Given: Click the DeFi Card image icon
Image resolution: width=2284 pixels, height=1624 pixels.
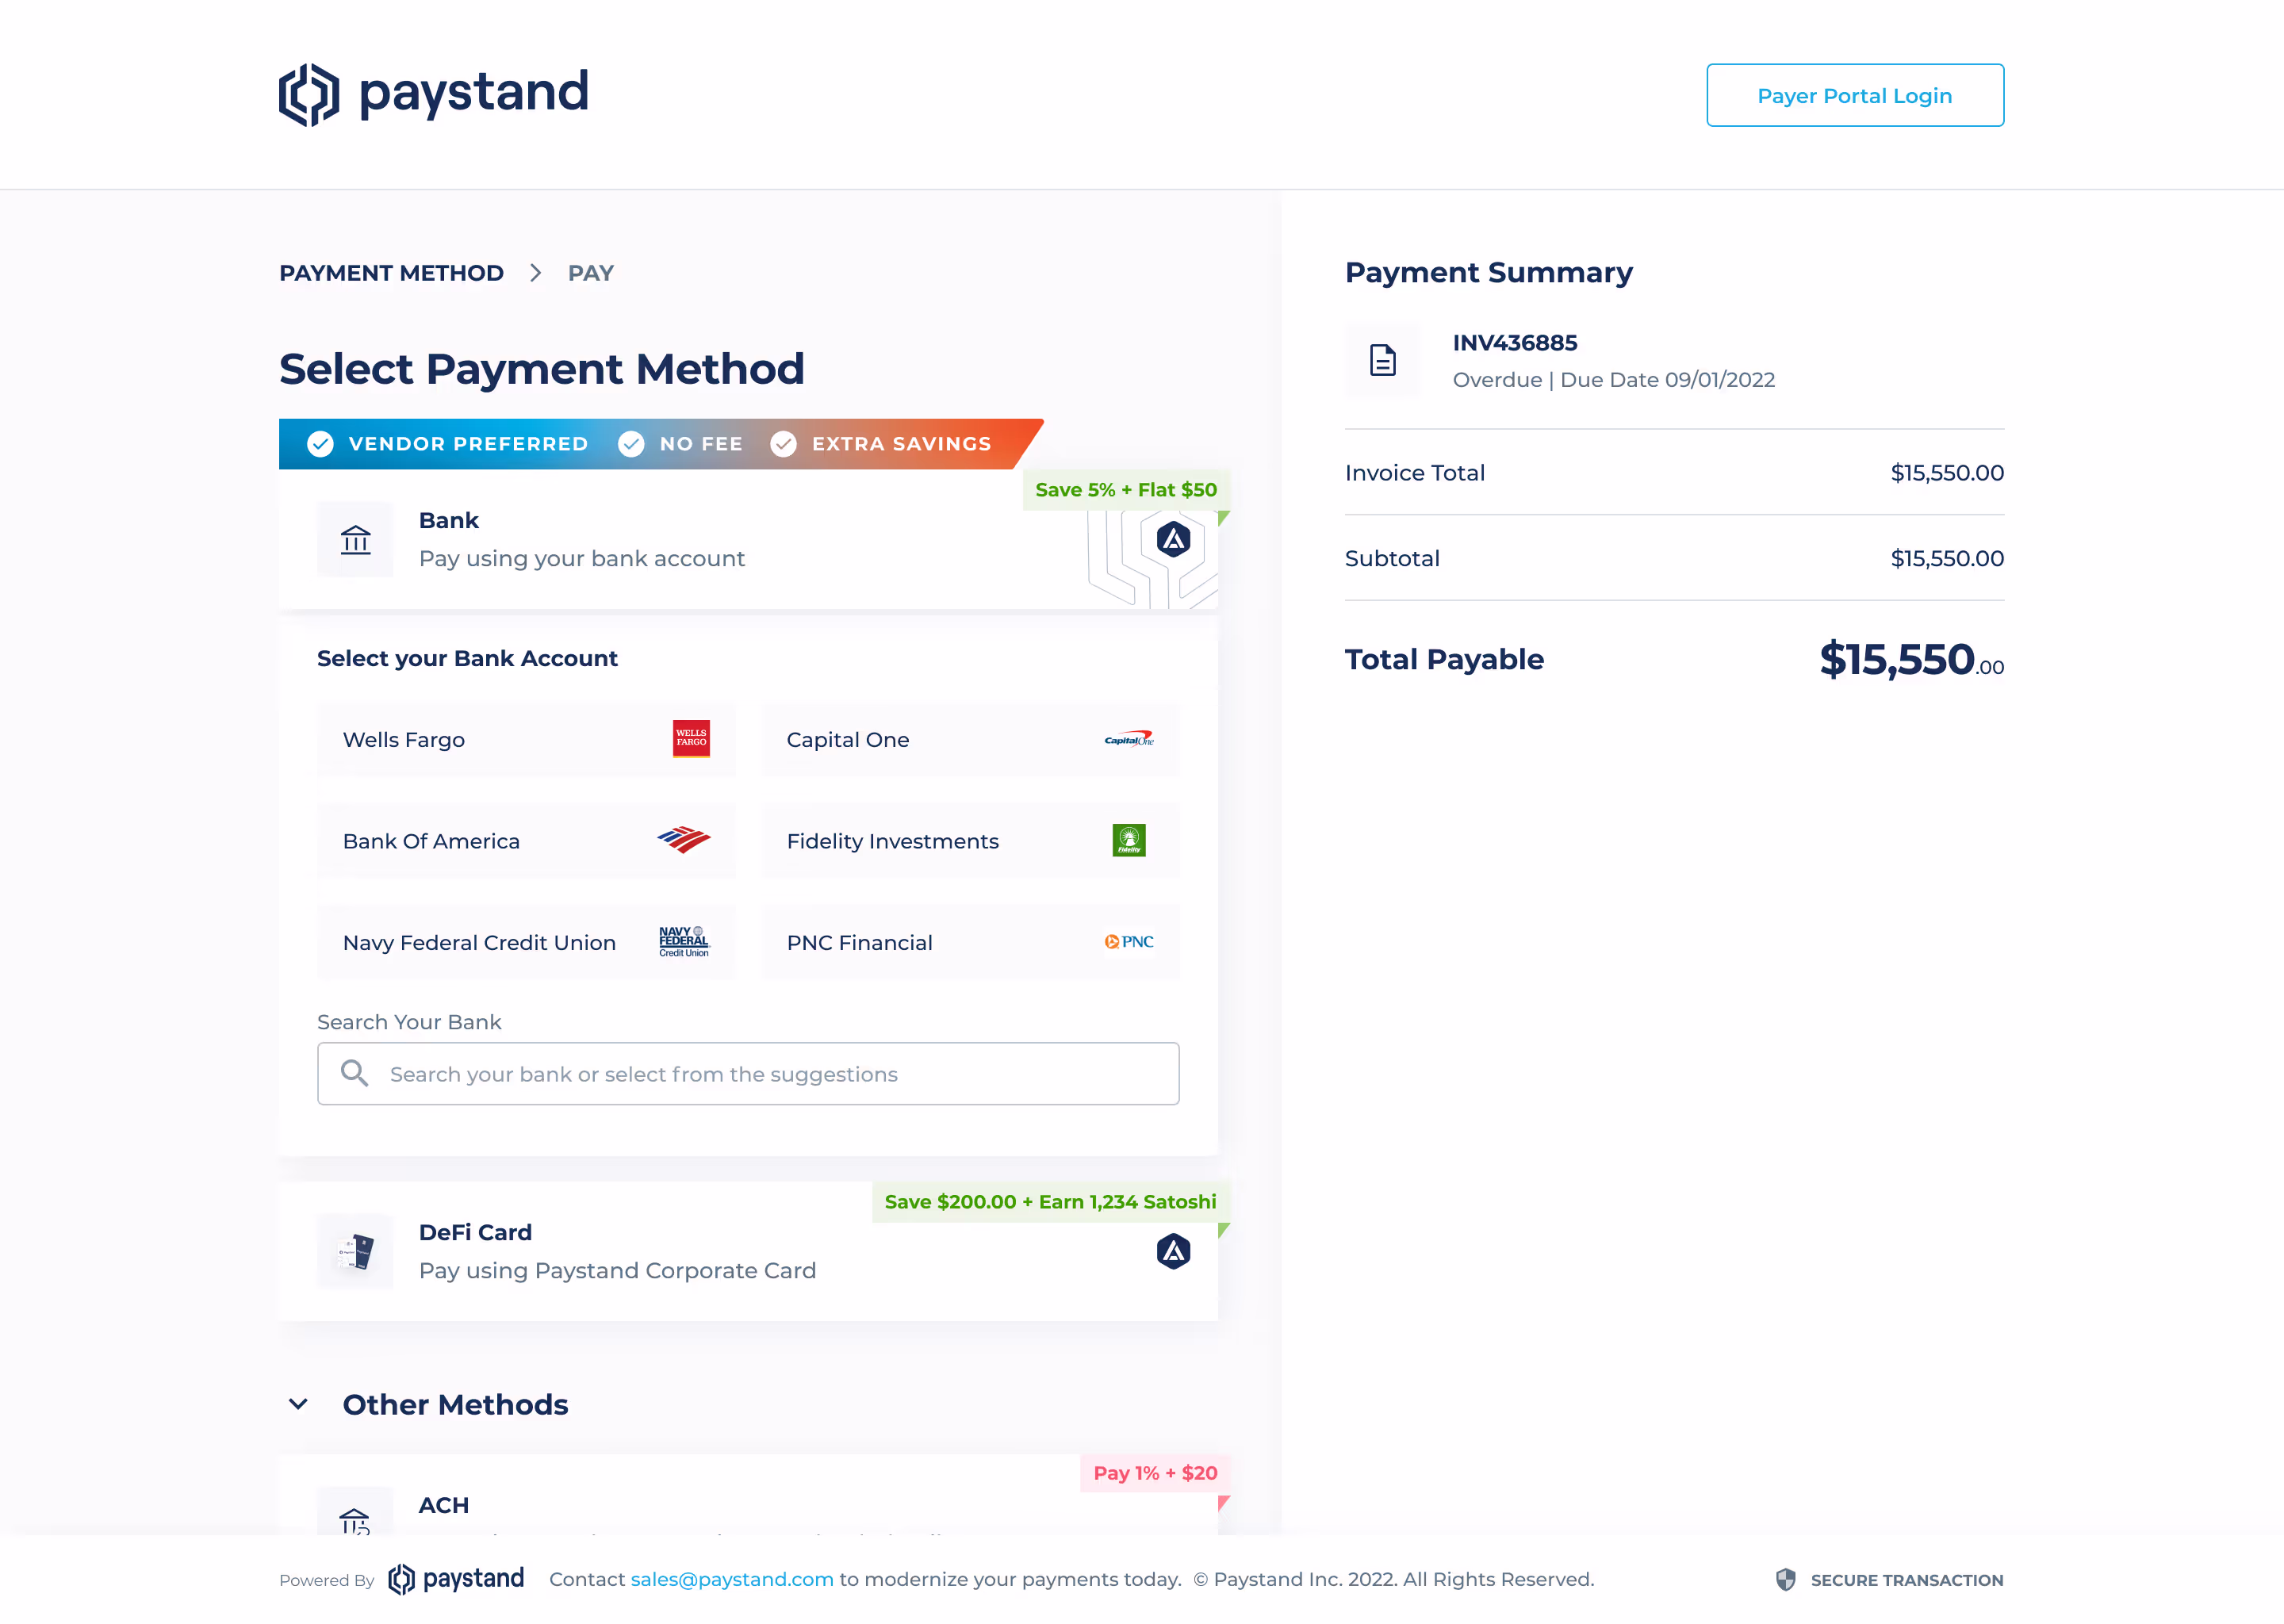Looking at the screenshot, I should 355,1252.
